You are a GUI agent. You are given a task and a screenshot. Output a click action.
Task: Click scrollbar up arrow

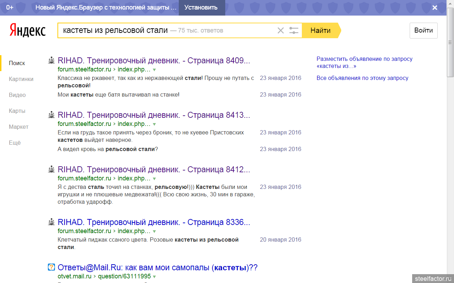pyautogui.click(x=450, y=3)
